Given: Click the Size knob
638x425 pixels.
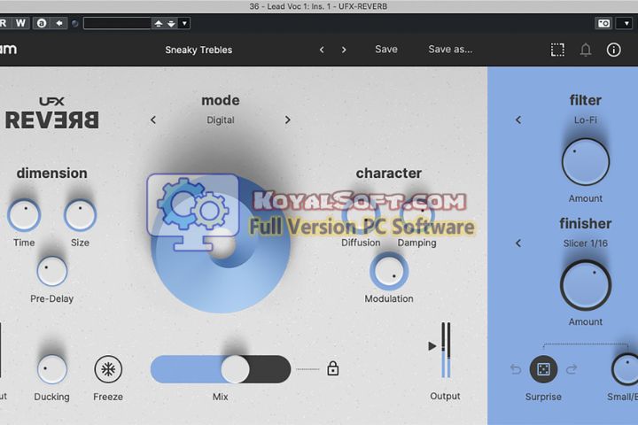Looking at the screenshot, I should [80, 215].
